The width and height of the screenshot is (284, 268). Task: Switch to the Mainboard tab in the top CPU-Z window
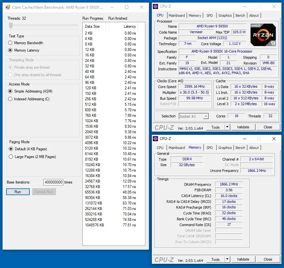(x=177, y=15)
